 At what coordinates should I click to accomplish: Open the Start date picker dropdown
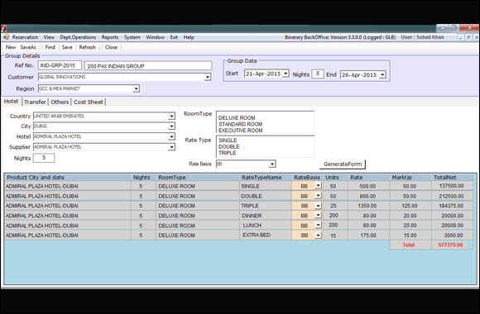[286, 74]
